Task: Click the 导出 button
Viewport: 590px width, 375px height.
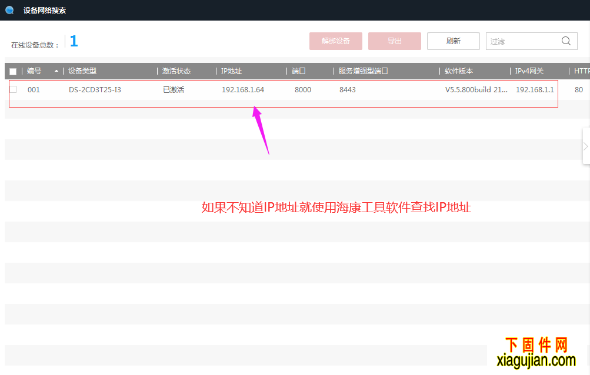Action: pos(394,41)
